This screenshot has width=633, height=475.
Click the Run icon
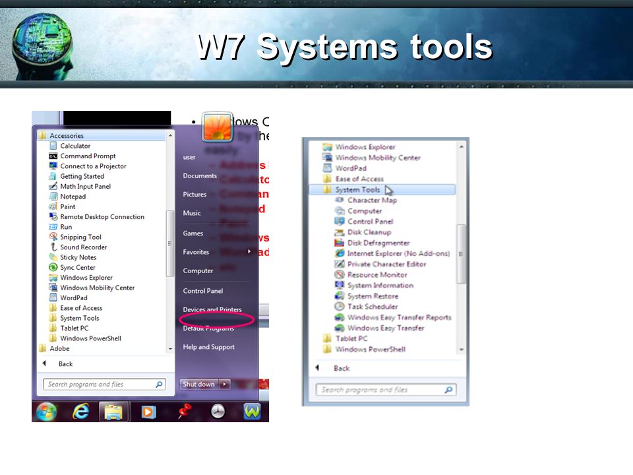coord(53,226)
